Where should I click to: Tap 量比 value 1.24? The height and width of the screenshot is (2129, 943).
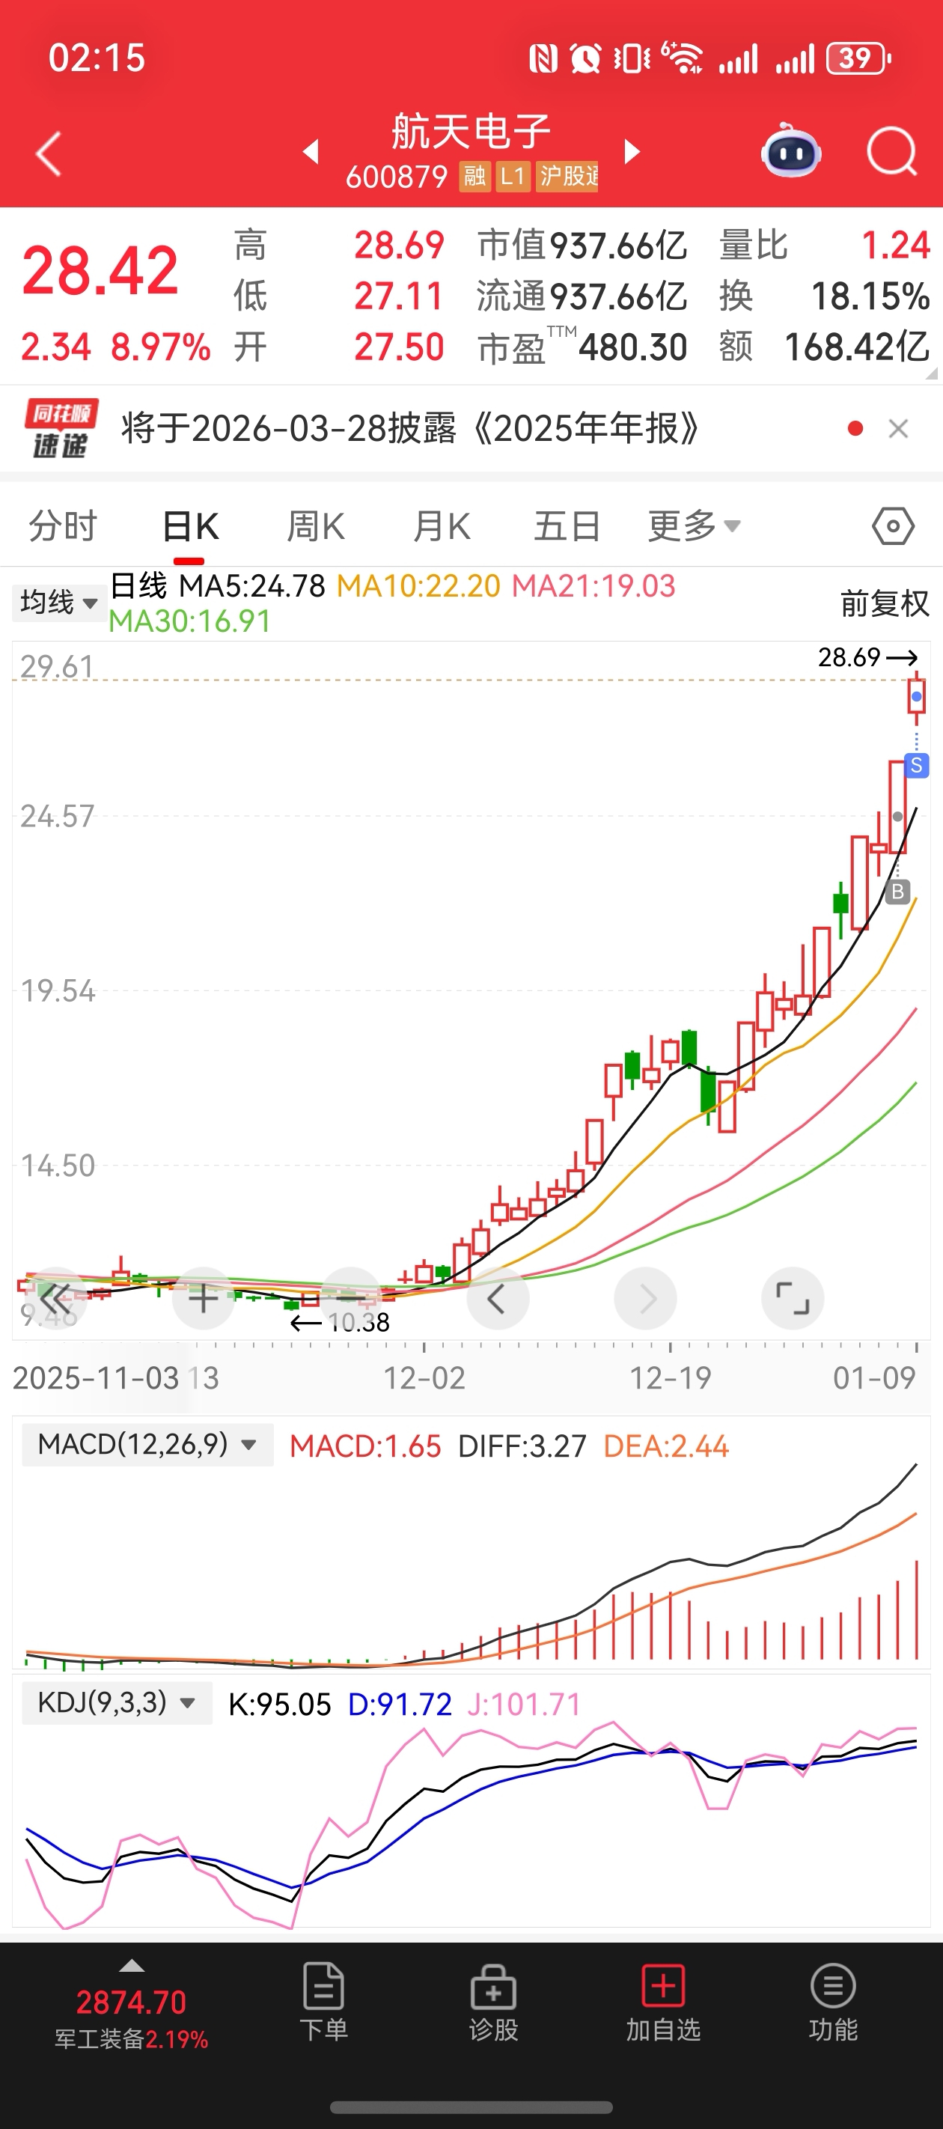tap(896, 246)
